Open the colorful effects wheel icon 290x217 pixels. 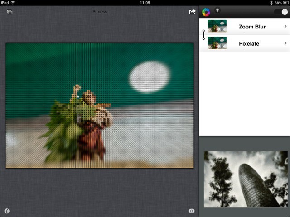click(206, 12)
